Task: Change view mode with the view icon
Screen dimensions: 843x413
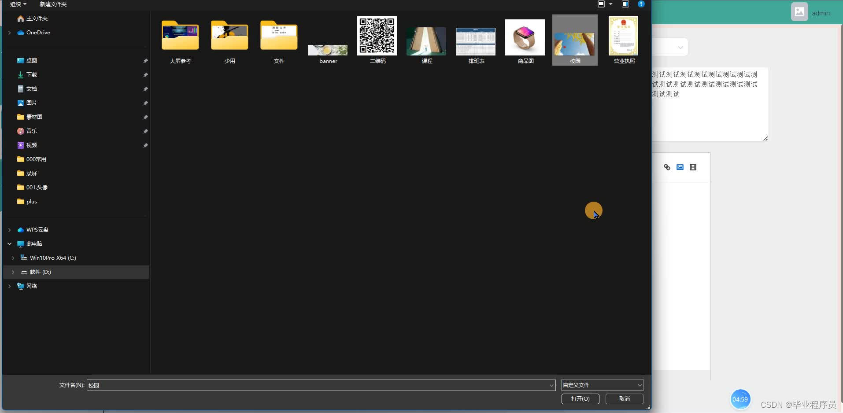Action: [601, 4]
